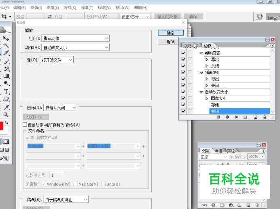Select the History Brush tool
Viewport: 280px width, 209px height.
coord(6,69)
